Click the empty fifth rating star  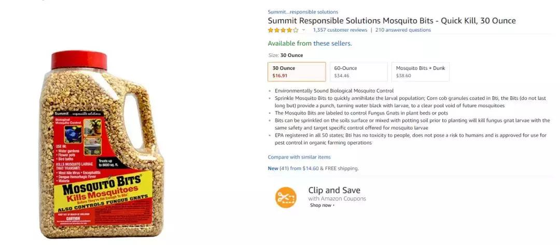(296, 30)
